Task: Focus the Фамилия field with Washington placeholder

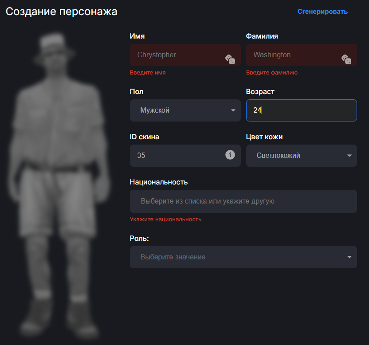Action: tap(302, 55)
